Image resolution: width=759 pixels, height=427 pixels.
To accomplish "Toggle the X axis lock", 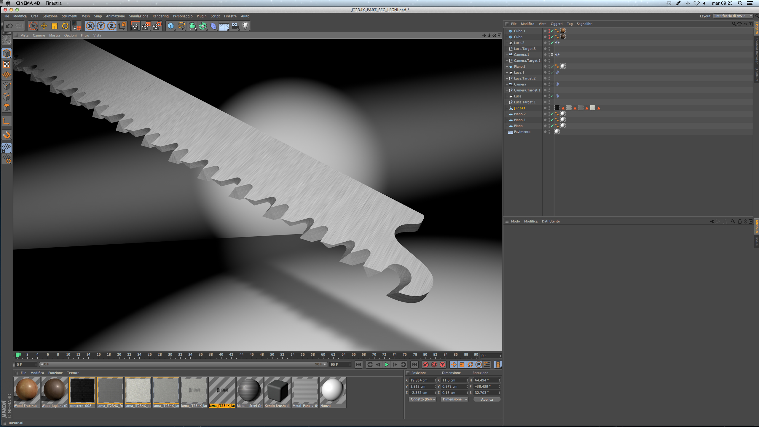I will pyautogui.click(x=90, y=26).
